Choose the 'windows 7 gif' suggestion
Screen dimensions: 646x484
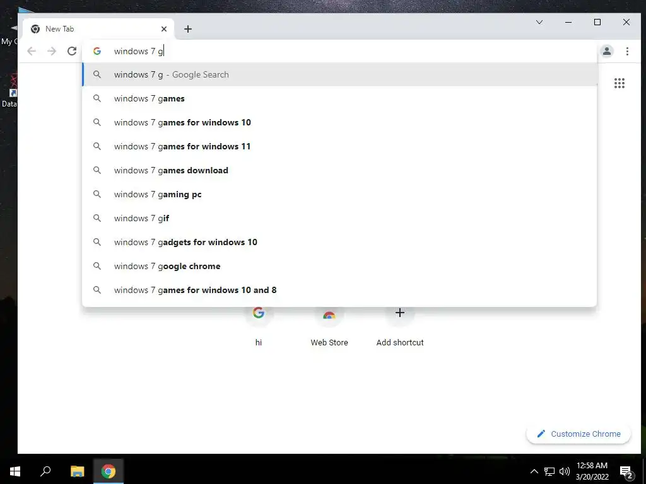pos(340,218)
